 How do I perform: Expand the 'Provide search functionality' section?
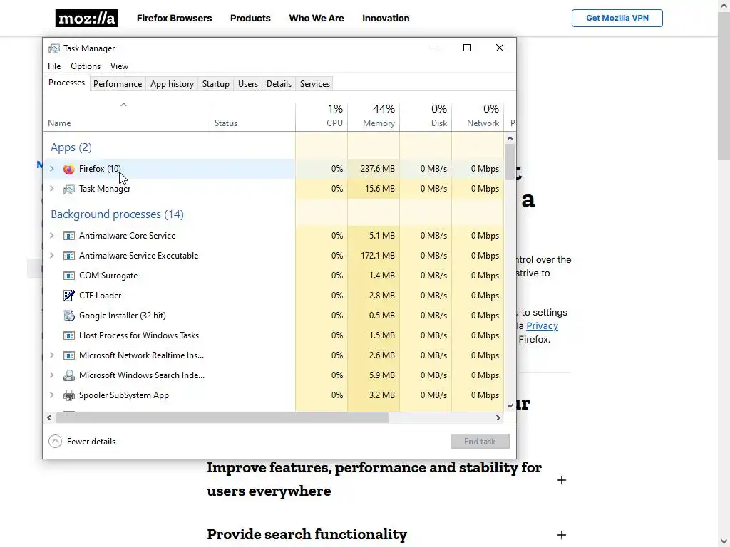[562, 535]
